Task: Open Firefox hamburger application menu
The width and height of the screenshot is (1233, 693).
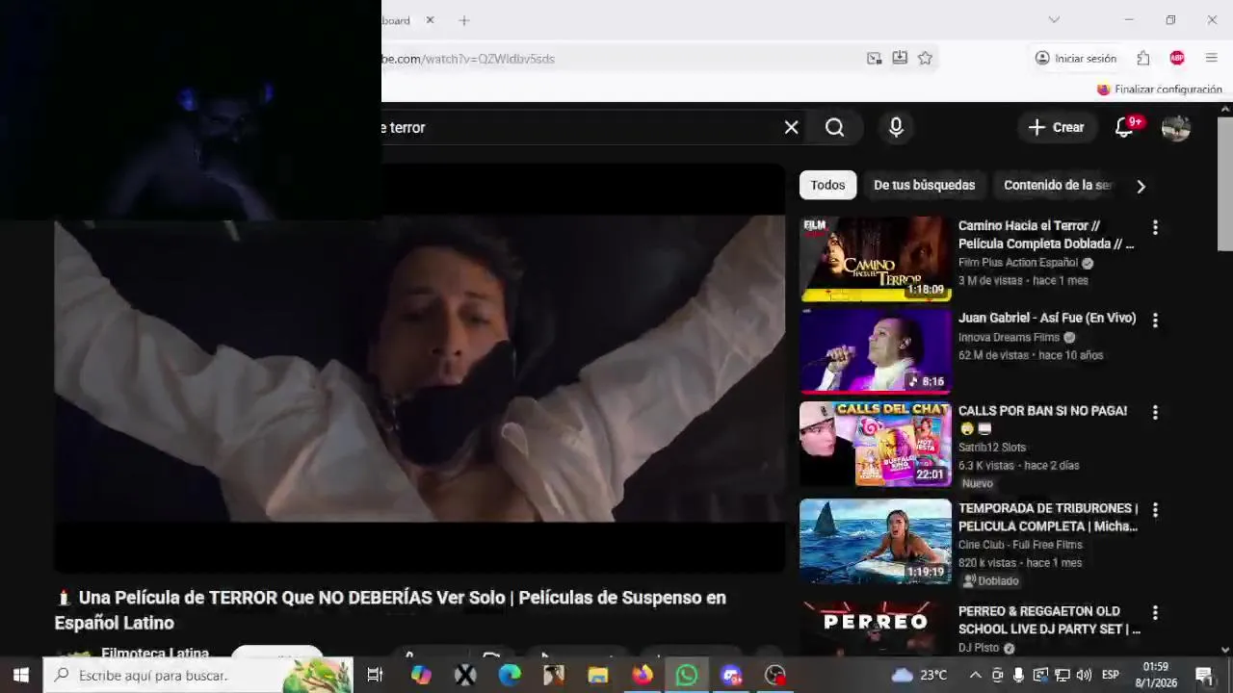Action: pos(1212,59)
